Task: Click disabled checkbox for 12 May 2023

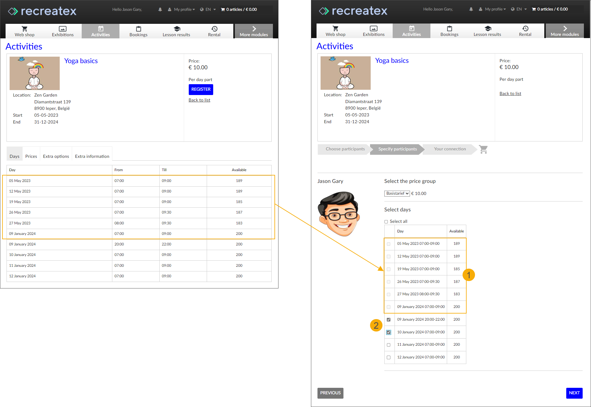Action: click(x=389, y=257)
